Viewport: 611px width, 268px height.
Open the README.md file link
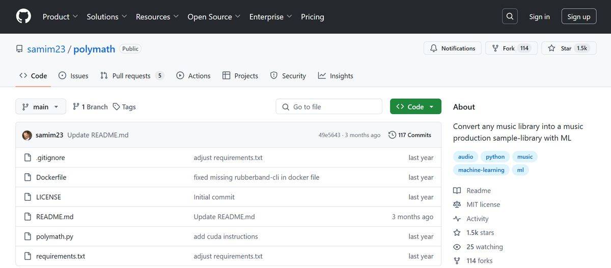55,217
